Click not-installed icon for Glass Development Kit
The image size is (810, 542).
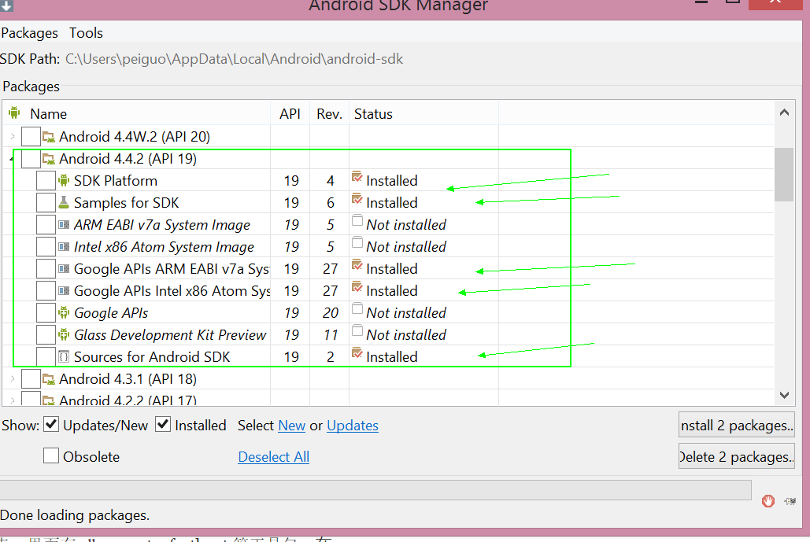coord(357,331)
